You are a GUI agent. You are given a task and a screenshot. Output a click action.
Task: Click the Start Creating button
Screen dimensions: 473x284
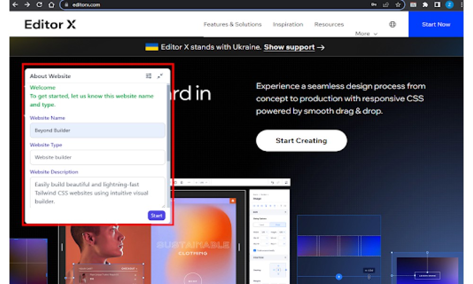click(301, 141)
